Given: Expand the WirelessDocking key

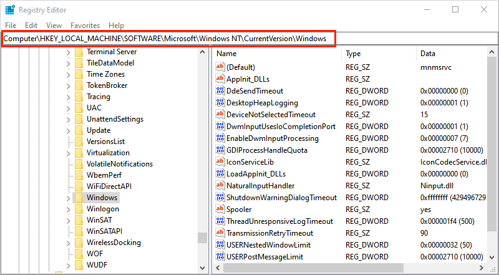Looking at the screenshot, I should [x=68, y=243].
